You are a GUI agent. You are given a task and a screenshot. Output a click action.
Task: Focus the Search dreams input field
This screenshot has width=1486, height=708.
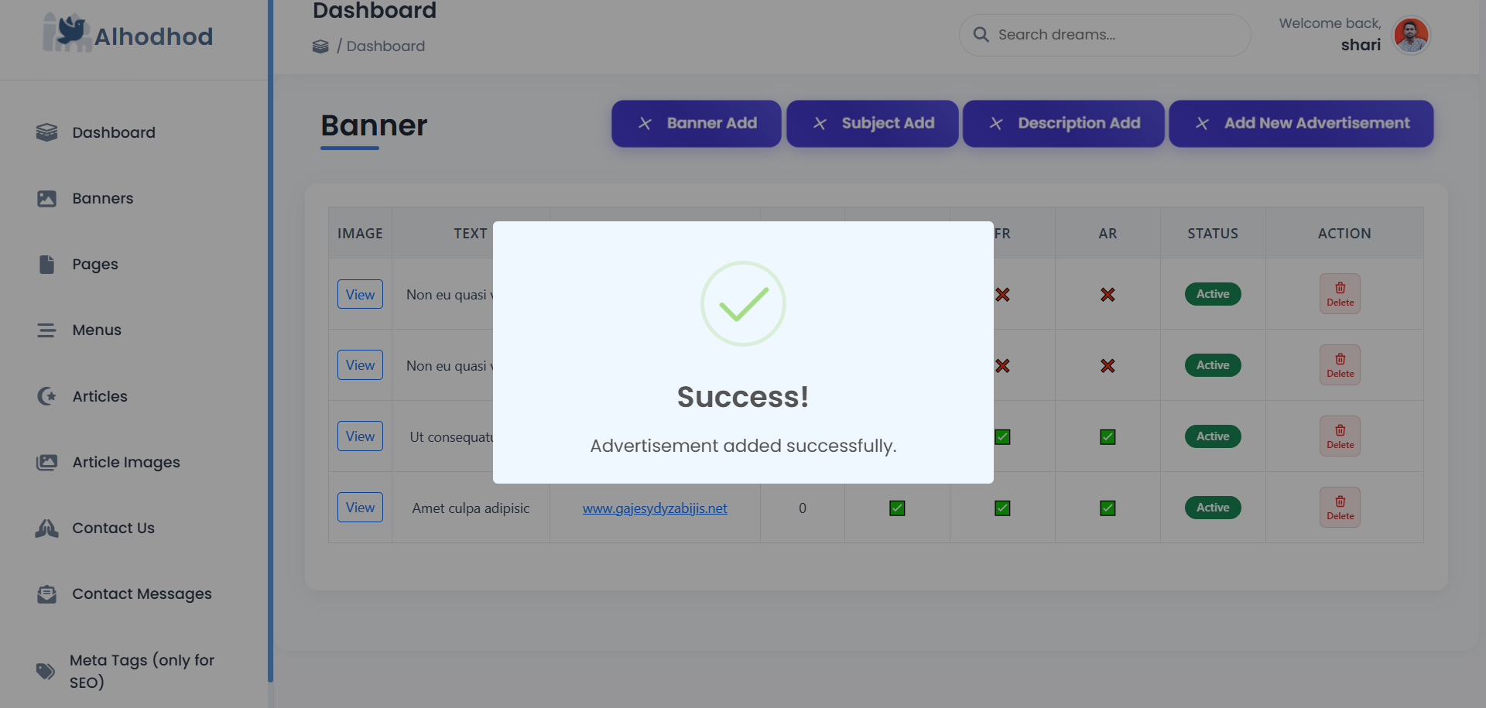(1114, 35)
